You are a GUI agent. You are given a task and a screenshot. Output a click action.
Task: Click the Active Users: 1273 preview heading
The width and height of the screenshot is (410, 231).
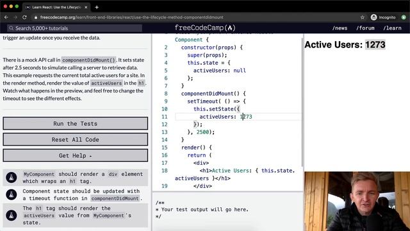tap(345, 44)
